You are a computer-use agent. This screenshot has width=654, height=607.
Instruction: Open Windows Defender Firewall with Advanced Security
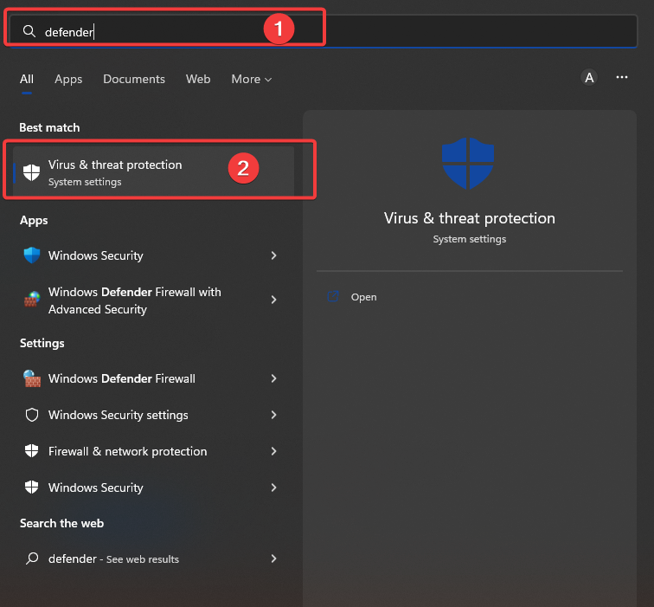point(152,300)
